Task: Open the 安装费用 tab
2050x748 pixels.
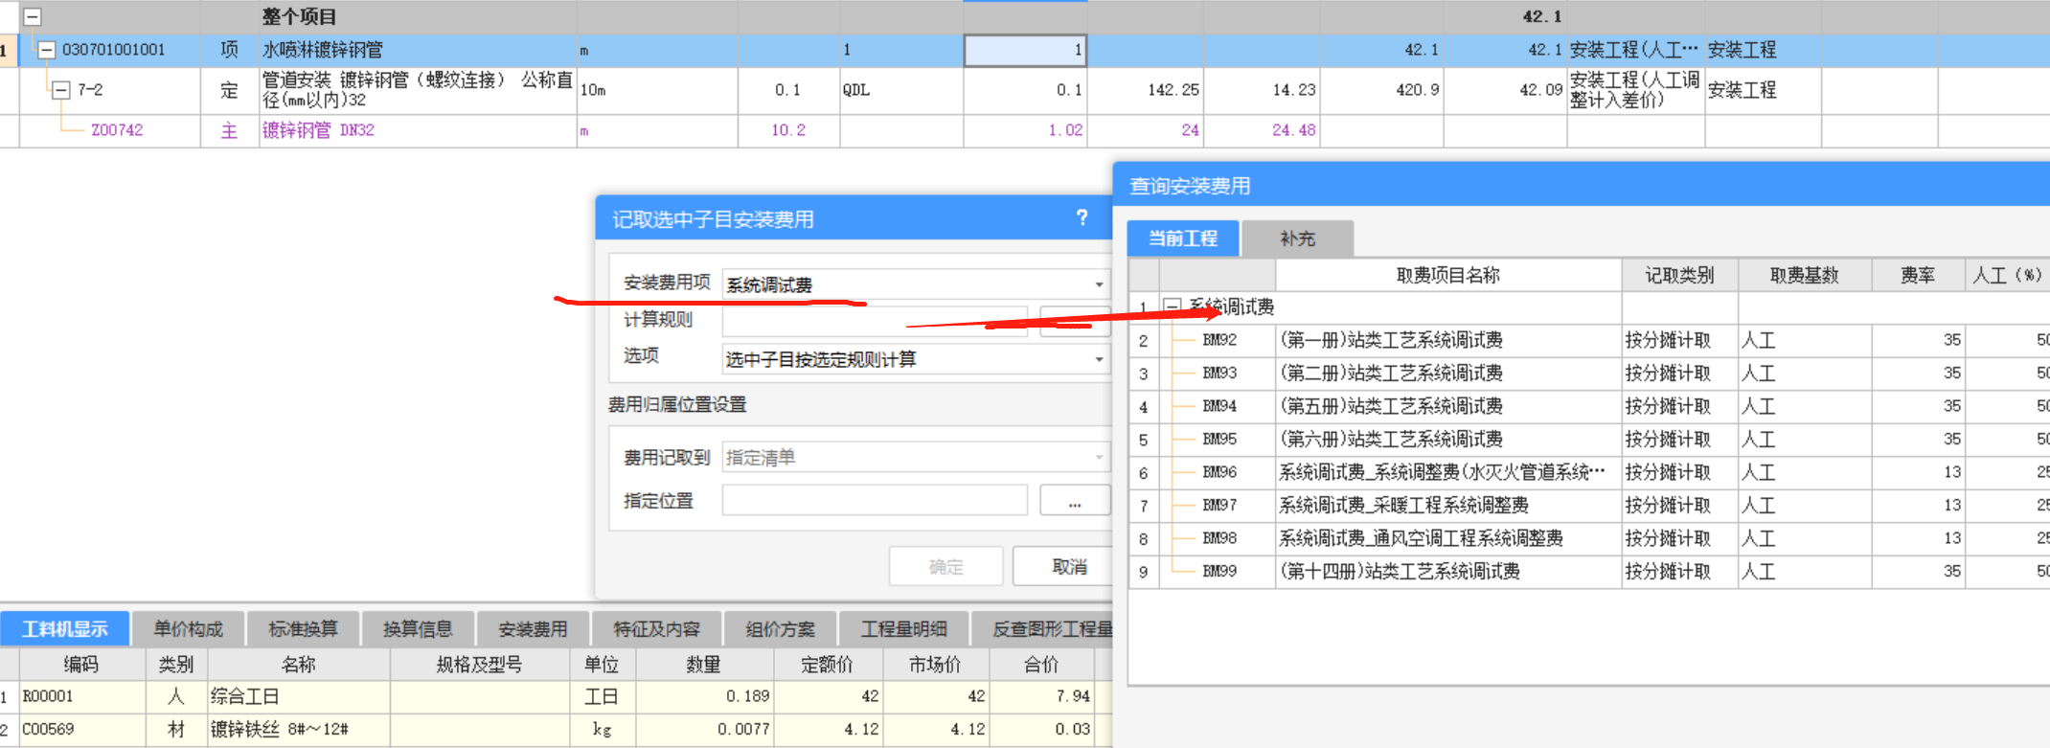Action: 533,628
